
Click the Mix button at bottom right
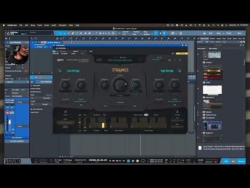pos(233,161)
